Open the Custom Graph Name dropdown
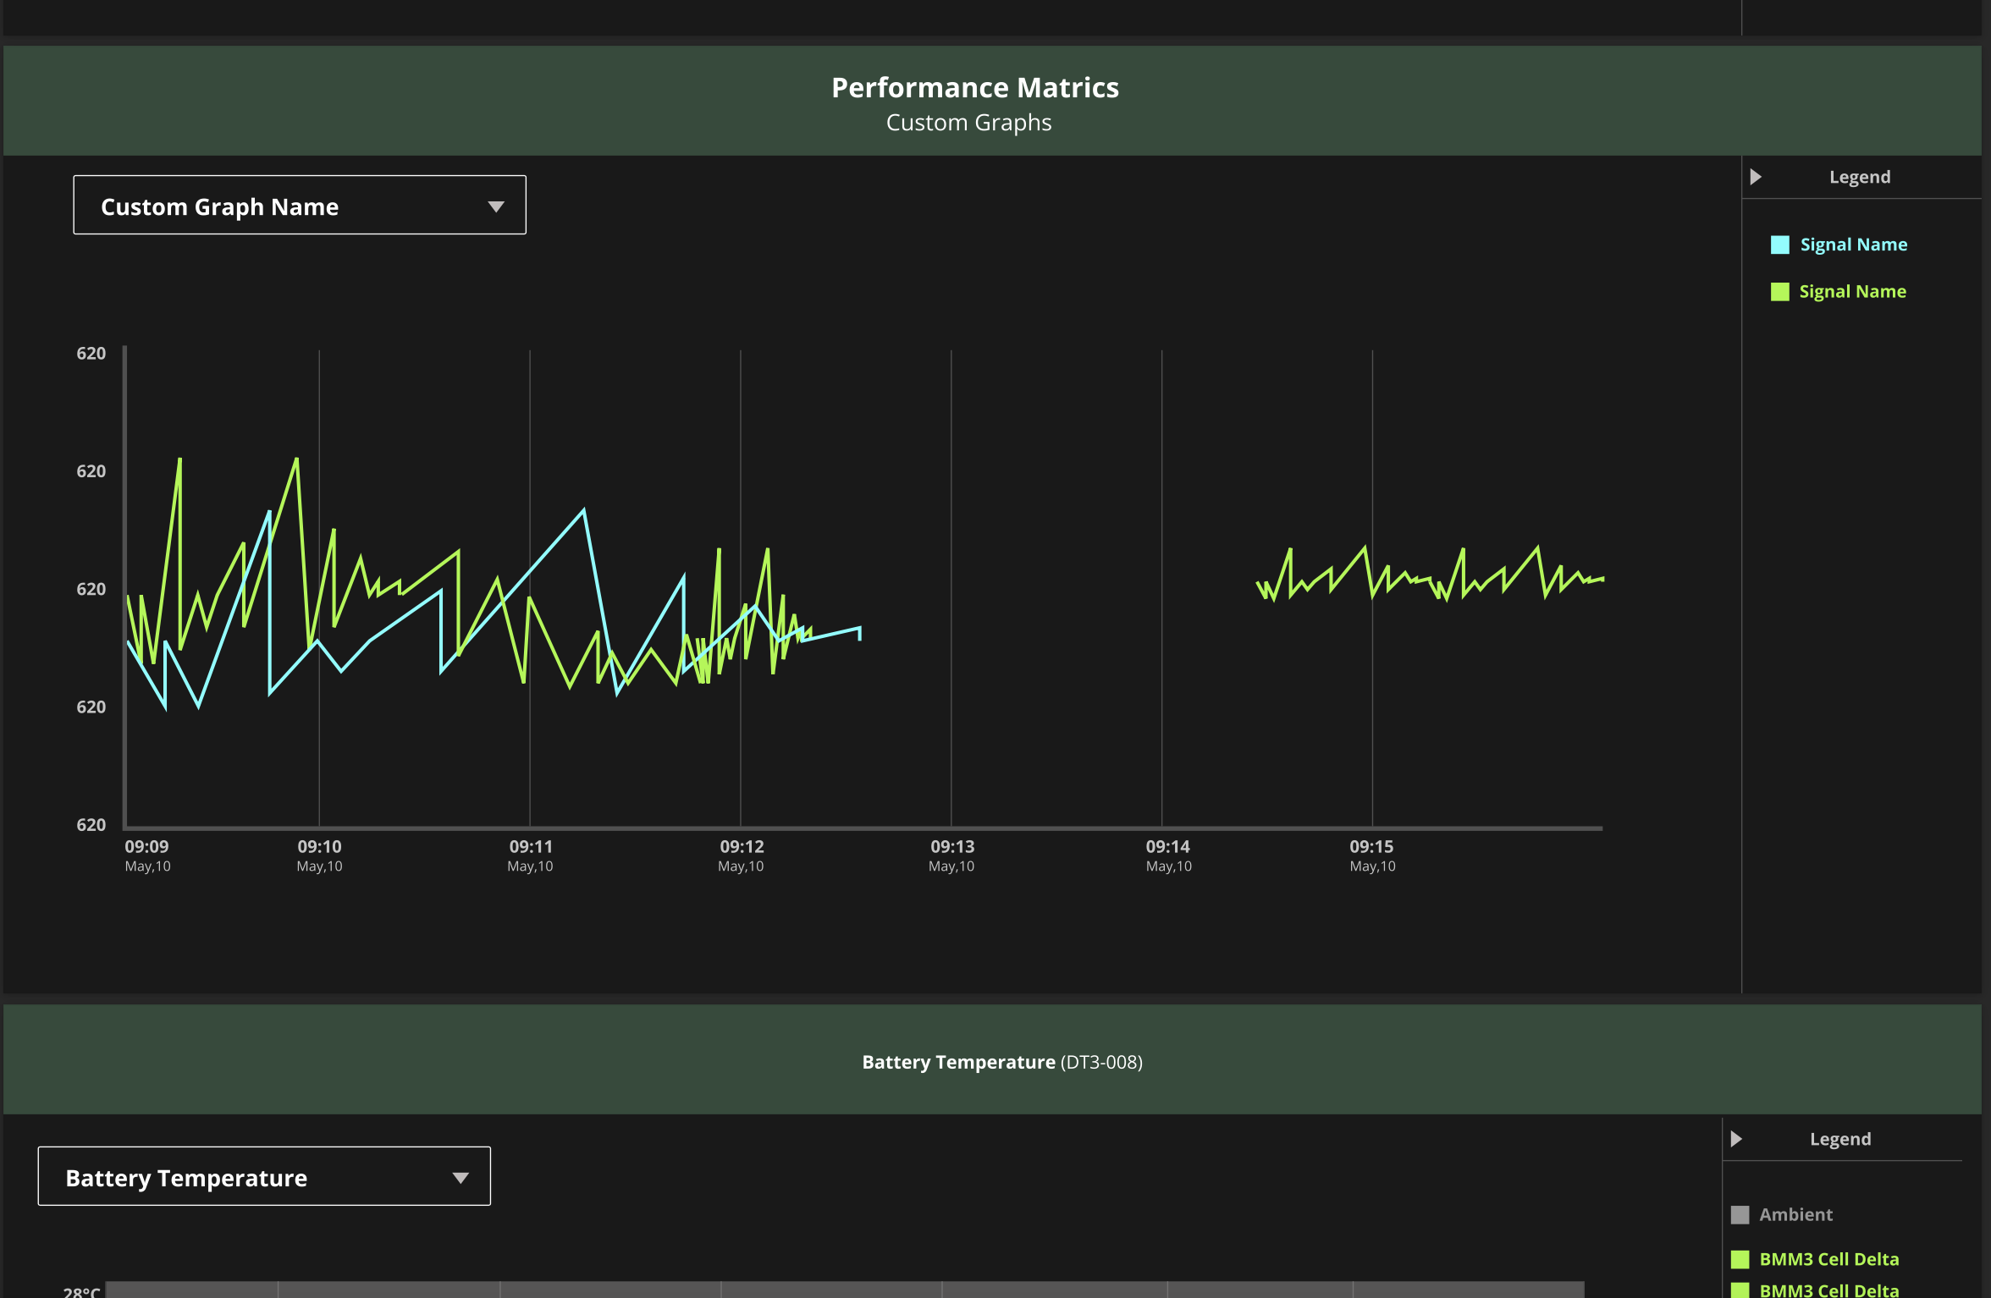The width and height of the screenshot is (1991, 1298). pyautogui.click(x=299, y=206)
